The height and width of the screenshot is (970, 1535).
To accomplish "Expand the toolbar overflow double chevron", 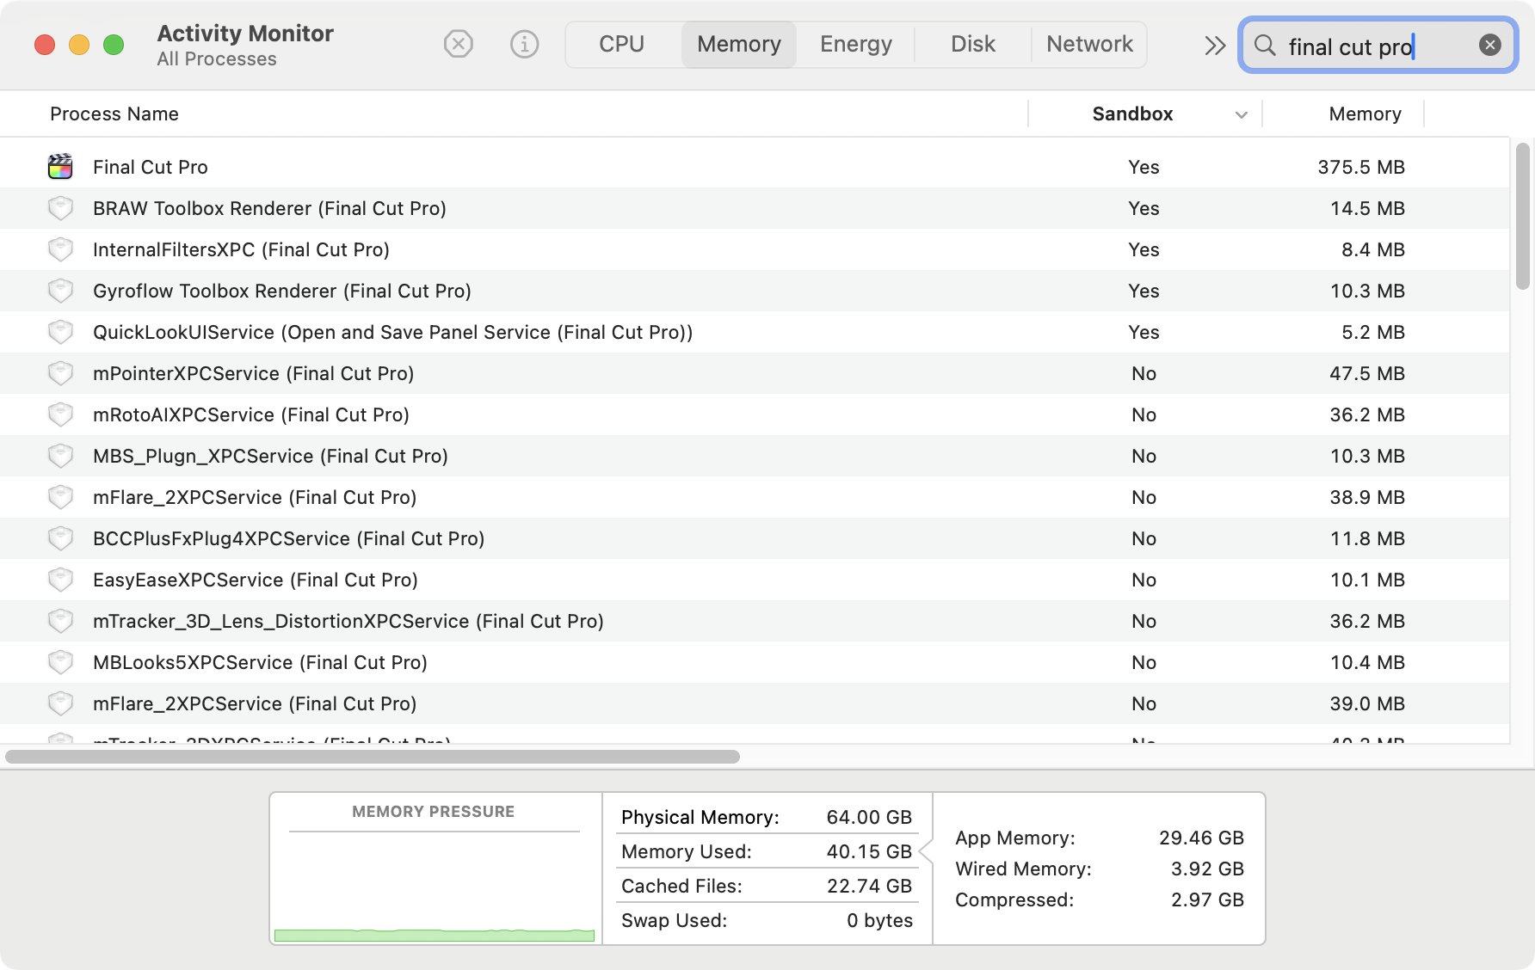I will click(x=1214, y=46).
